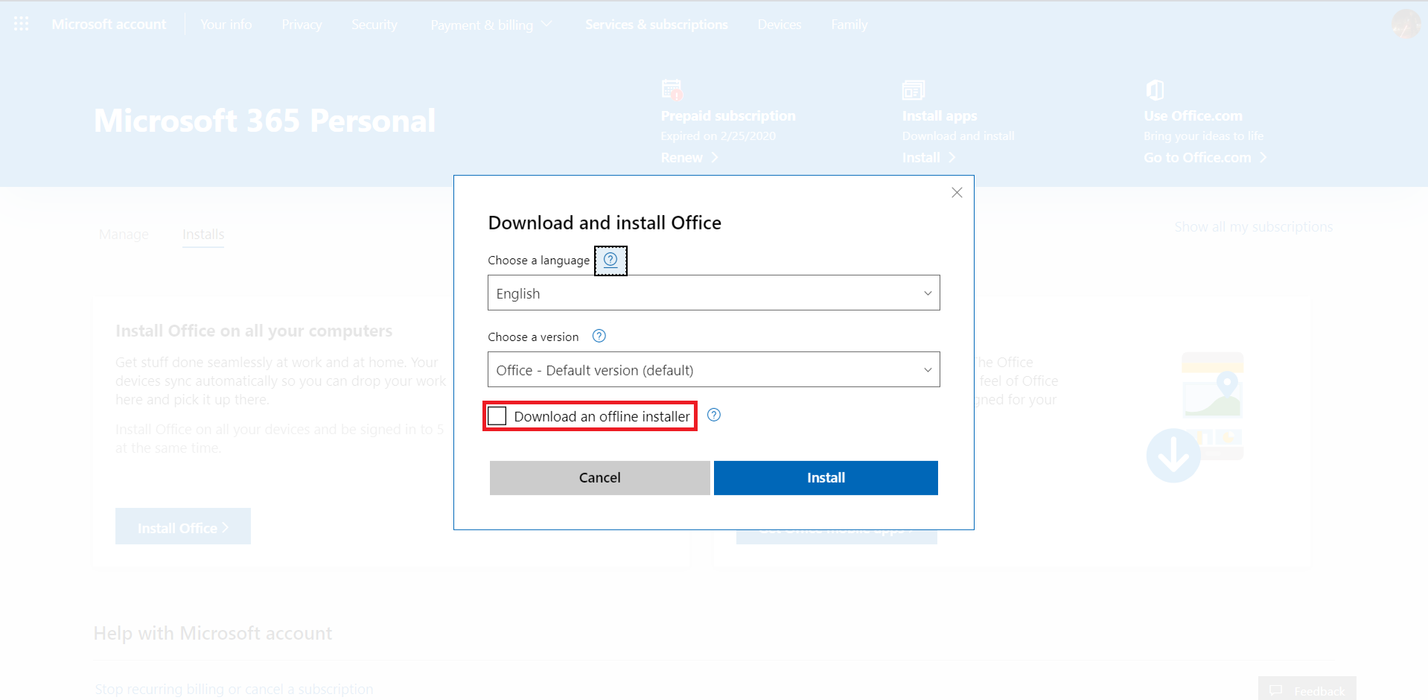Click the Prepaid subscription calendar icon
Image resolution: width=1428 pixels, height=700 pixels.
(x=672, y=90)
